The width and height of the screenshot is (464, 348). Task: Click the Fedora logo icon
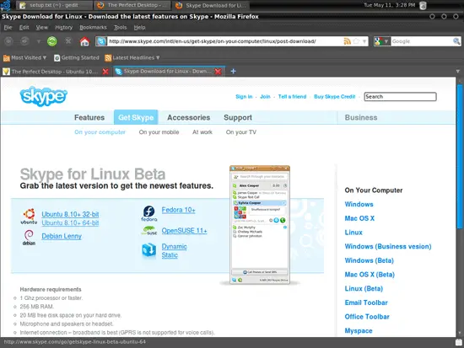click(148, 213)
